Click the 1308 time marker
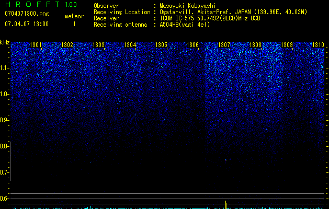This screenshot has height=209, width=329. (x=255, y=45)
